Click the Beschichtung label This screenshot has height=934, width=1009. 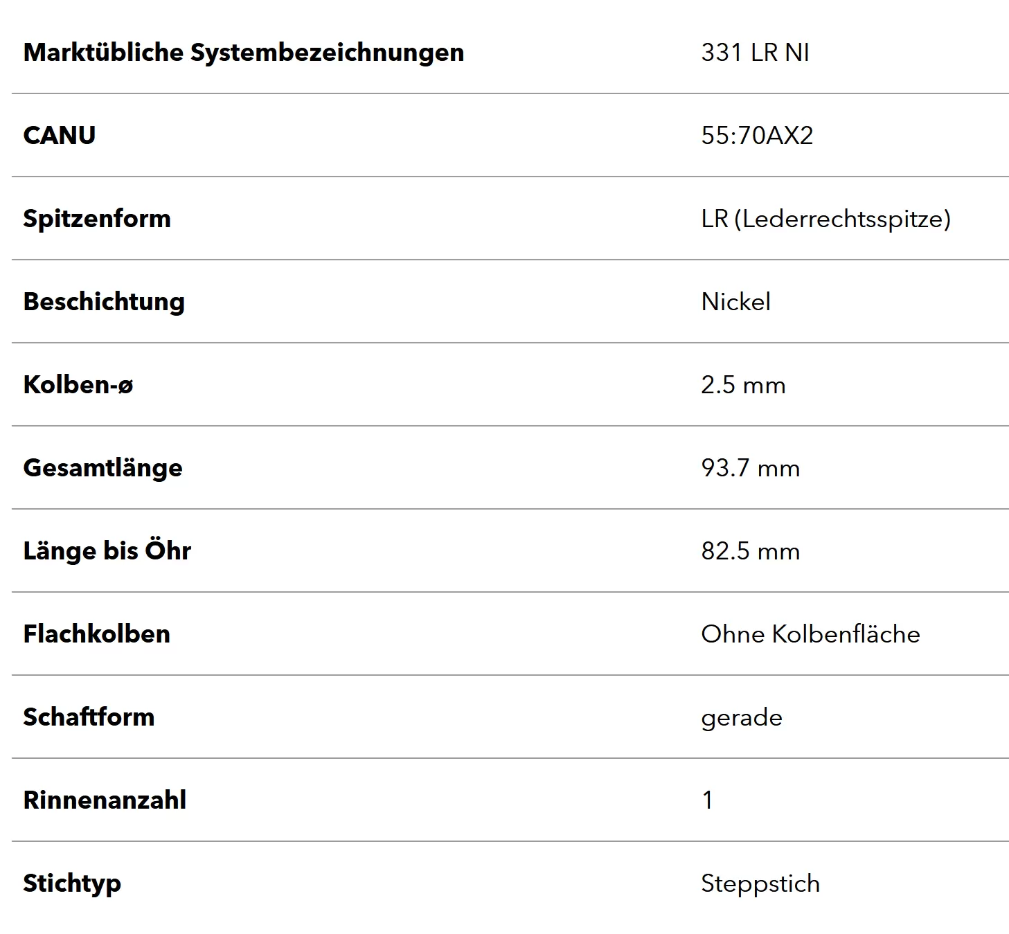104,302
